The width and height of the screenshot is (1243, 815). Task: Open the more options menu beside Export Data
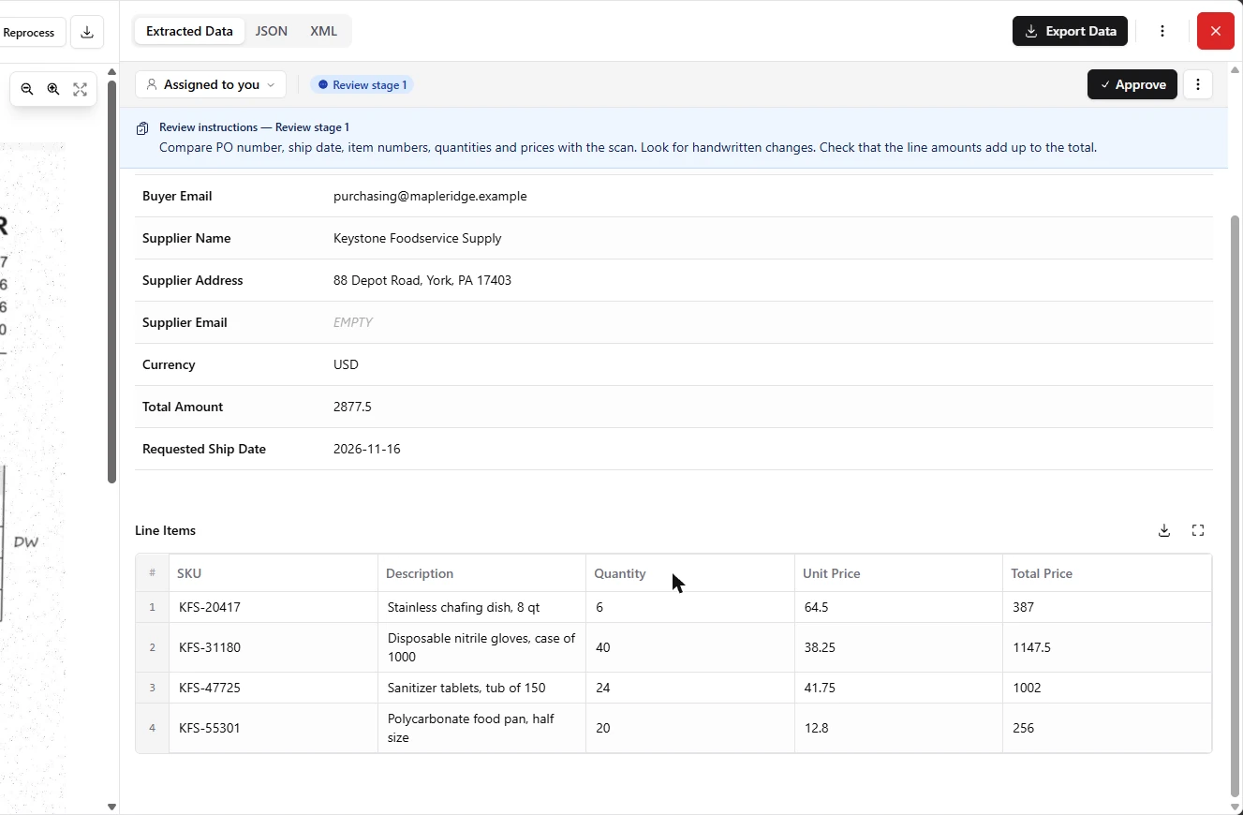[x=1162, y=31]
